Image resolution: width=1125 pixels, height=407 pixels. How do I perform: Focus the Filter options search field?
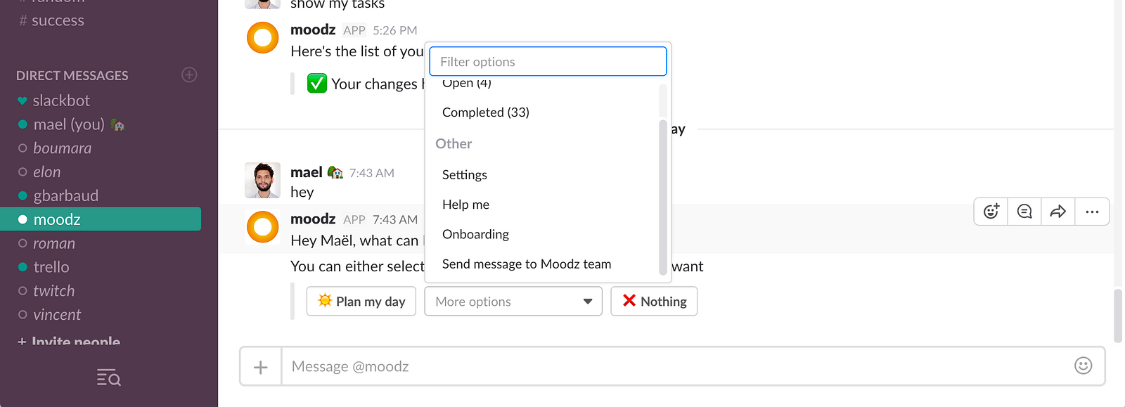pyautogui.click(x=548, y=62)
